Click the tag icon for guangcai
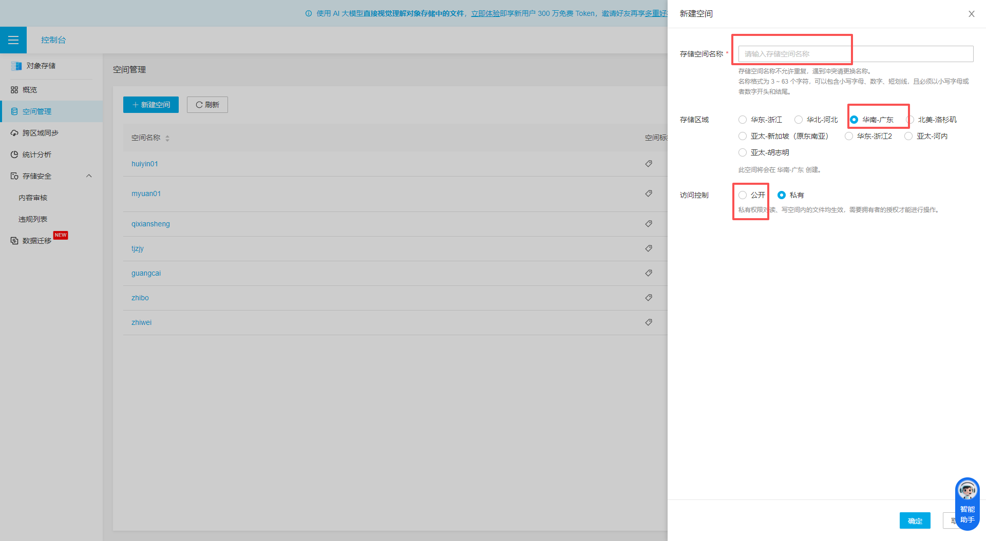The width and height of the screenshot is (986, 541). point(649,273)
